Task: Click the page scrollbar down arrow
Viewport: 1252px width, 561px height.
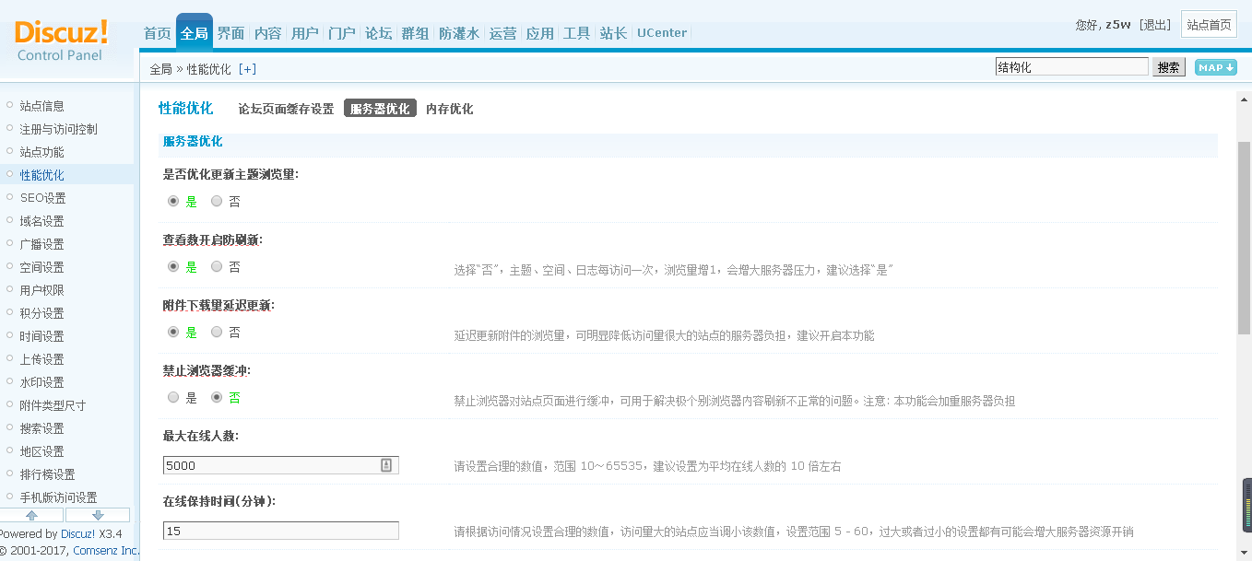Action: click(1245, 553)
